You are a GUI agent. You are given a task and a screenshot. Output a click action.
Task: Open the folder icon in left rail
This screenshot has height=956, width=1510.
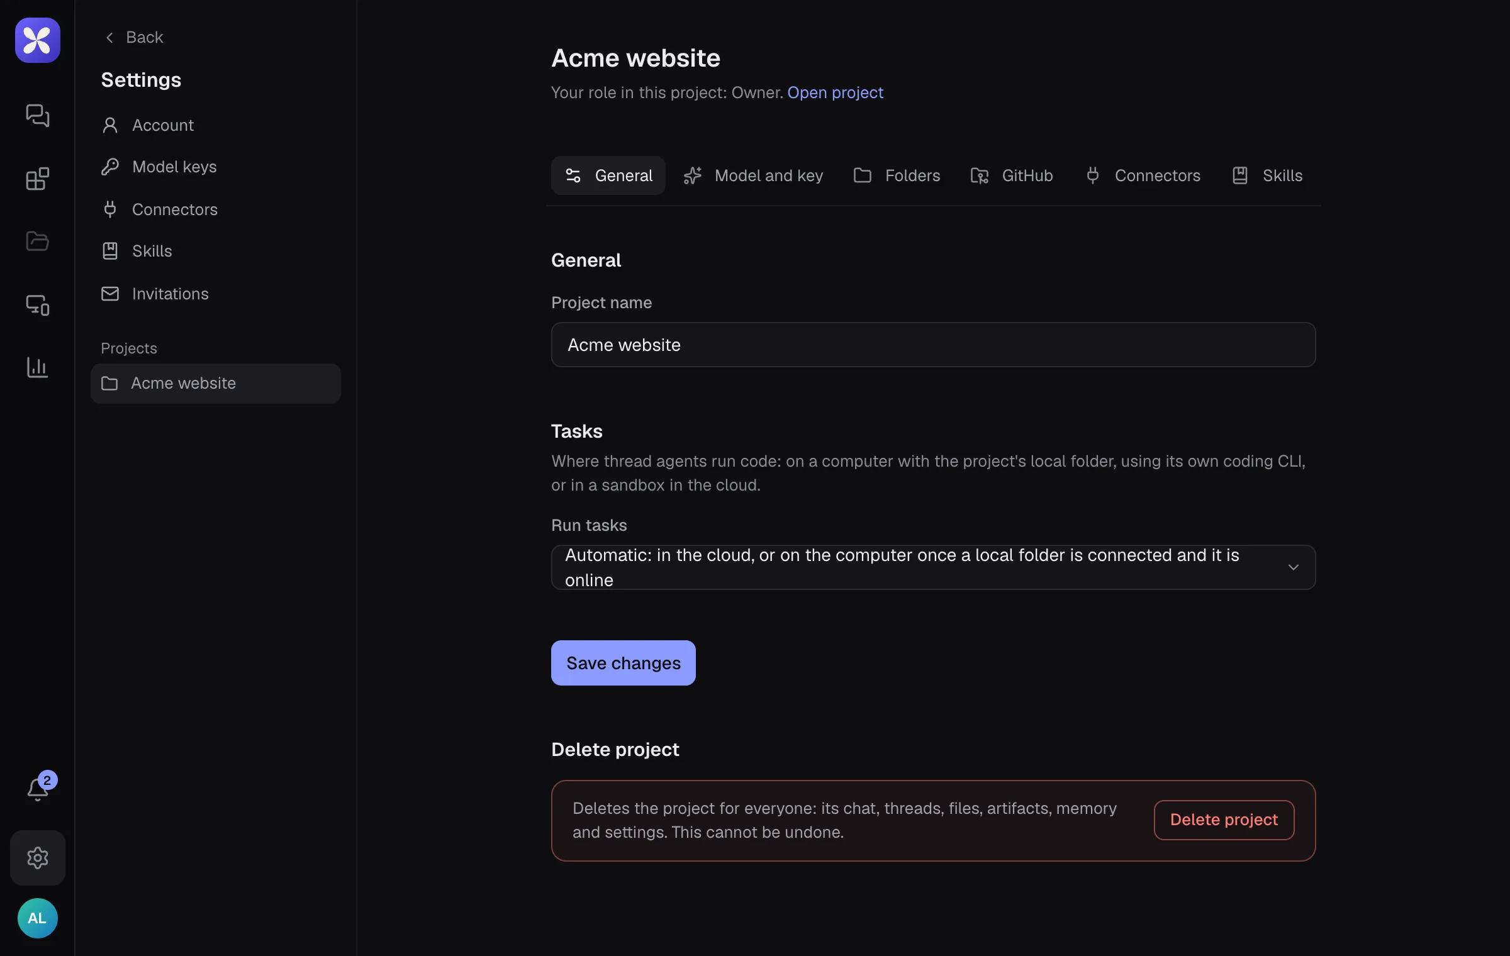point(38,241)
